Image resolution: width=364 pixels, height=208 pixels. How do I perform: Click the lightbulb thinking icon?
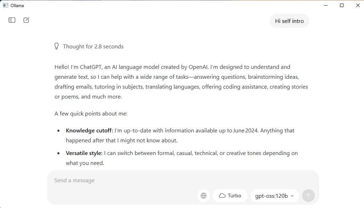click(56, 46)
